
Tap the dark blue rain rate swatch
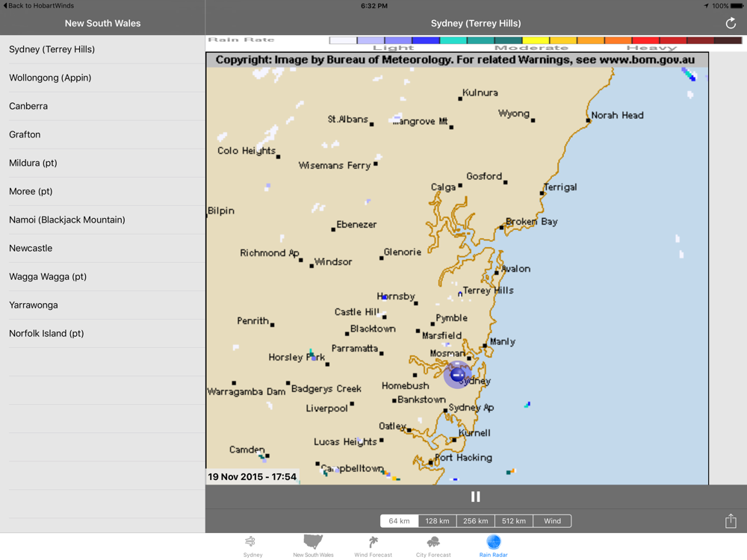(426, 40)
